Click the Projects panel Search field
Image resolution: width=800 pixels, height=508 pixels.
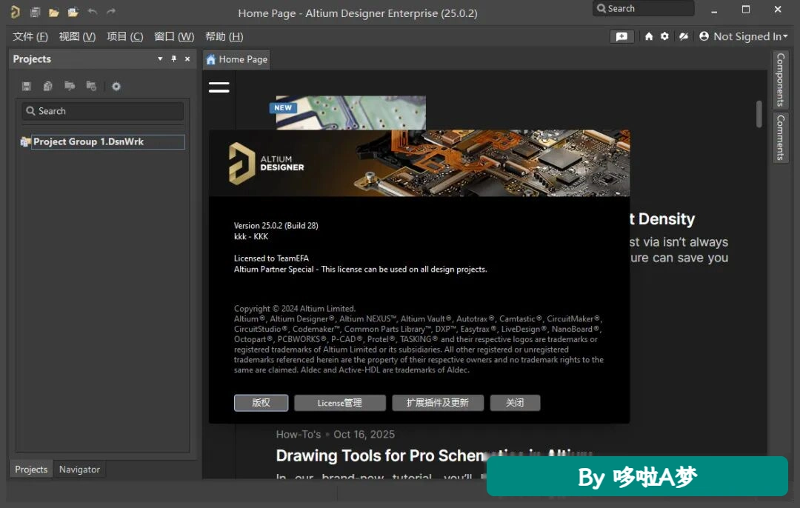click(x=102, y=111)
